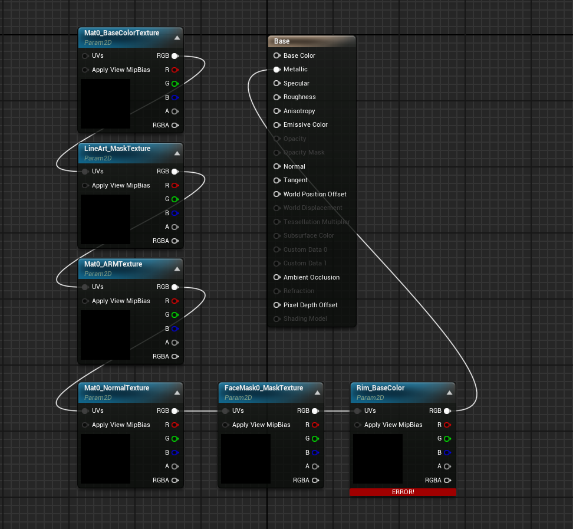
Task: Click Anisotropy input pin on Base node
Action: coord(277,111)
